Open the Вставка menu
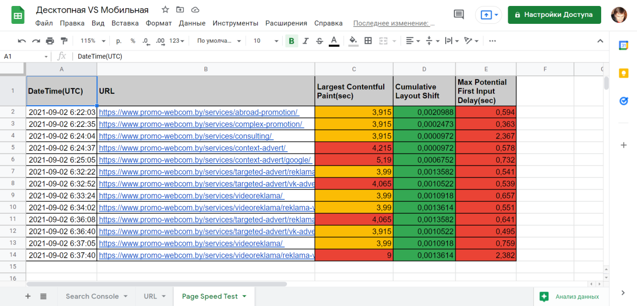Image resolution: width=637 pixels, height=306 pixels. point(125,23)
